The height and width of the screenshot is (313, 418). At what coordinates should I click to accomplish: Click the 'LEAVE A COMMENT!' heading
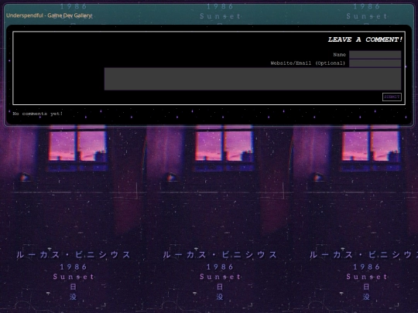point(365,39)
